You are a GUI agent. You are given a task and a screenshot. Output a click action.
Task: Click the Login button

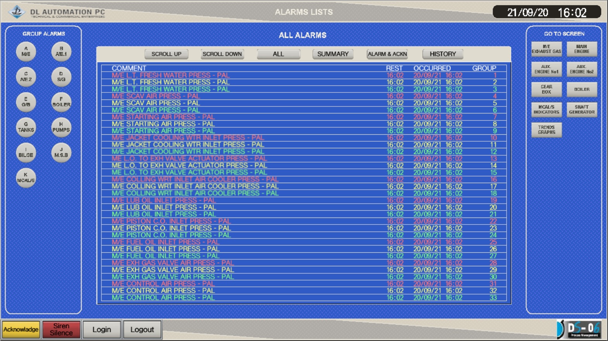point(102,329)
